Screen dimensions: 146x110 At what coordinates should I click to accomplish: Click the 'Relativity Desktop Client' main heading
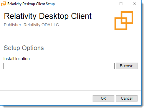coord(48,16)
